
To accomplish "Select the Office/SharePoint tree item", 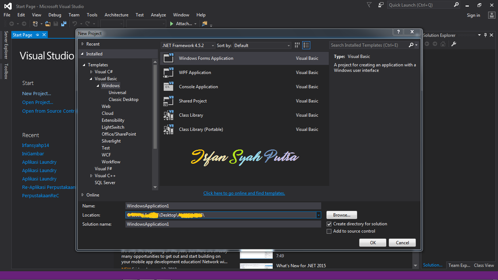I will point(119,134).
